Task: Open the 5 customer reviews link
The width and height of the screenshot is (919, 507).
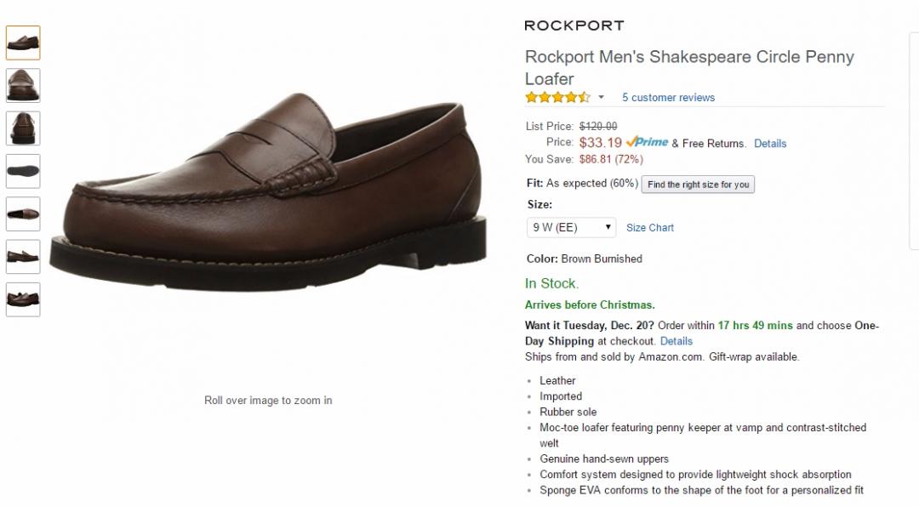Action: (x=668, y=98)
